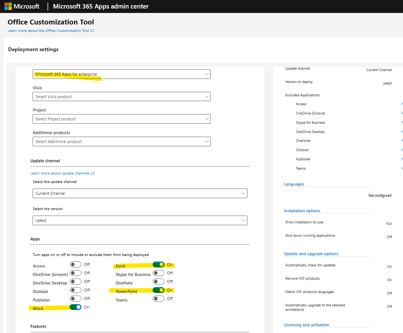Screen dimensions: 403x333
Task: Remove OneDrive (Groove) from excluded list
Action: pos(402,113)
